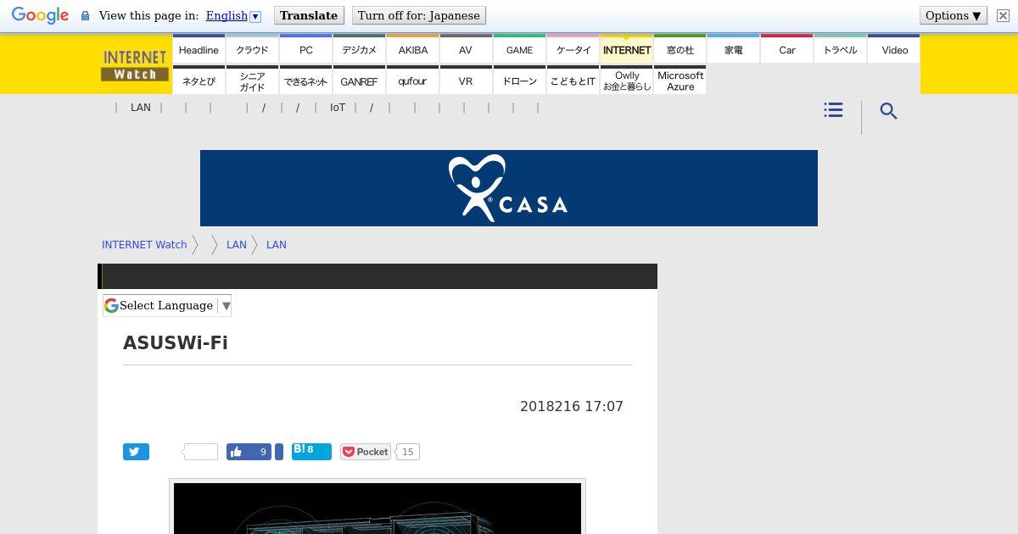Open the CASA banner advertisement
This screenshot has height=534, width=1018.
click(509, 188)
